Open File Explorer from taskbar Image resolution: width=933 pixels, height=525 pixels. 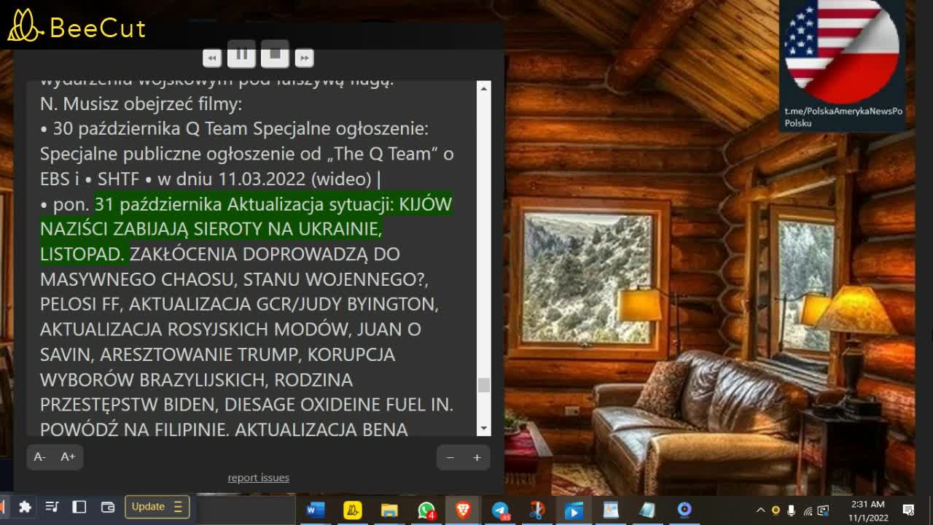tap(389, 510)
